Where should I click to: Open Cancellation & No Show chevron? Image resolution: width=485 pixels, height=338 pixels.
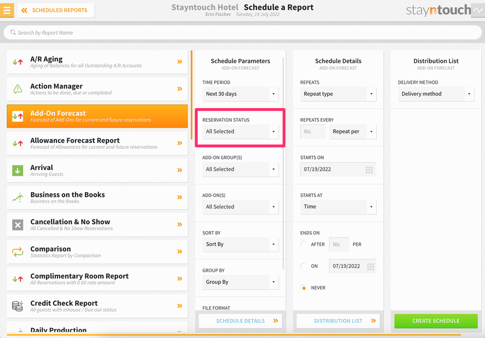[180, 225]
